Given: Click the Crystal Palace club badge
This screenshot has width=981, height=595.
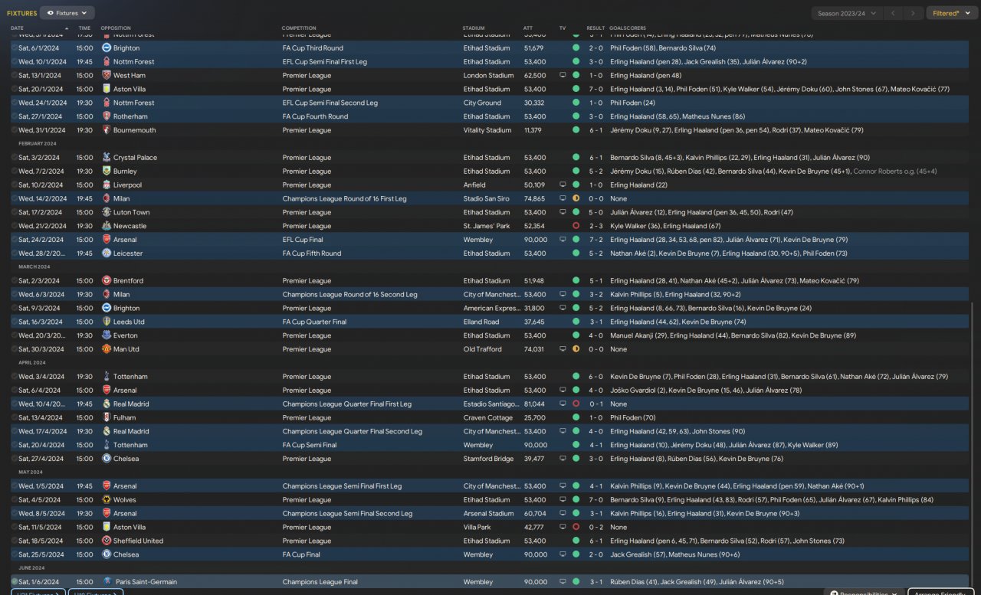Looking at the screenshot, I should click(x=107, y=158).
